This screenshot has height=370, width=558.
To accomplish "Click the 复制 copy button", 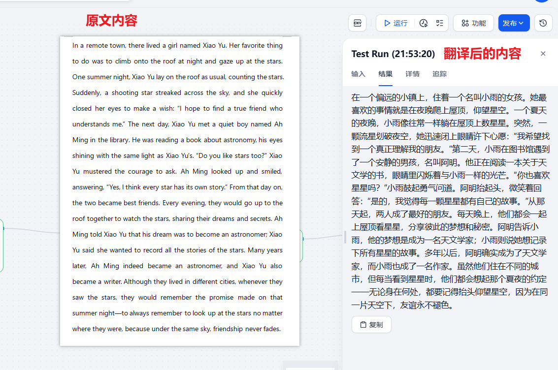I will pos(371,325).
